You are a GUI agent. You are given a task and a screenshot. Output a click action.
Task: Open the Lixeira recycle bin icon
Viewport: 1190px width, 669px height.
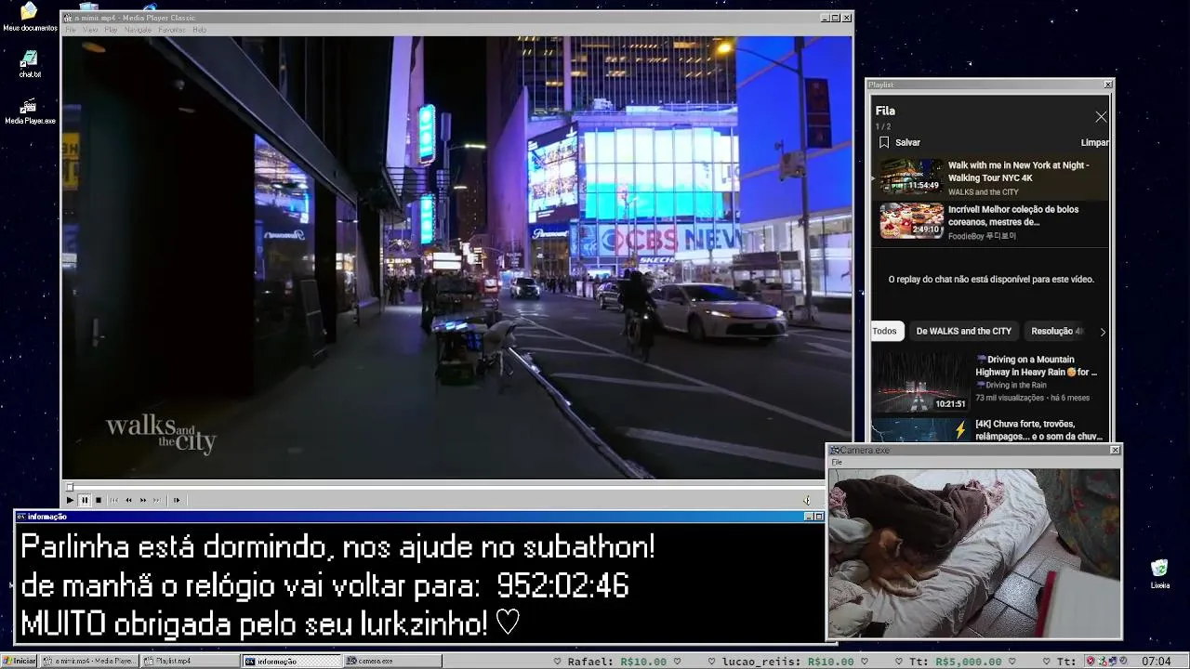pyautogui.click(x=1159, y=573)
